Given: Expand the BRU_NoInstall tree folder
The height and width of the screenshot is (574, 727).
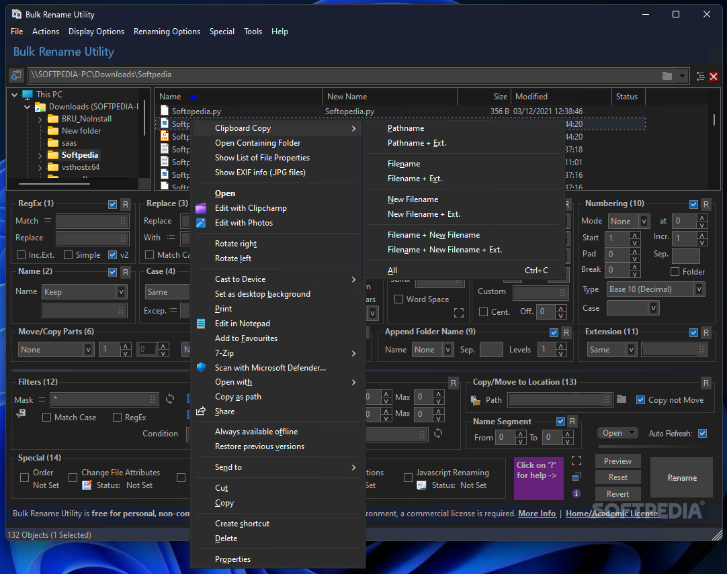Looking at the screenshot, I should [x=40, y=119].
